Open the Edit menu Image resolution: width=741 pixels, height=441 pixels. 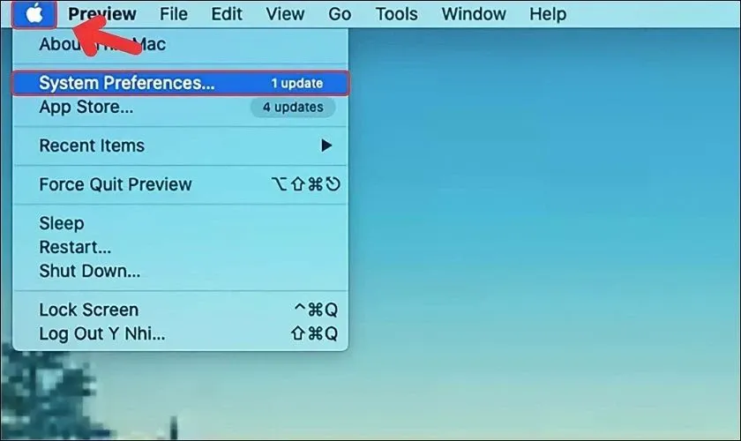(227, 14)
